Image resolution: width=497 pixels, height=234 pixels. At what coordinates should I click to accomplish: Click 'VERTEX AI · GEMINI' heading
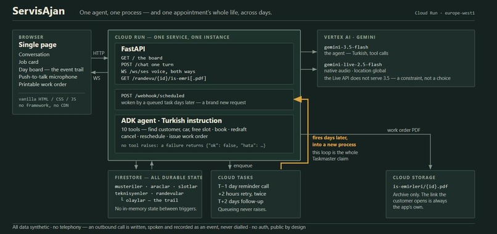pos(350,37)
